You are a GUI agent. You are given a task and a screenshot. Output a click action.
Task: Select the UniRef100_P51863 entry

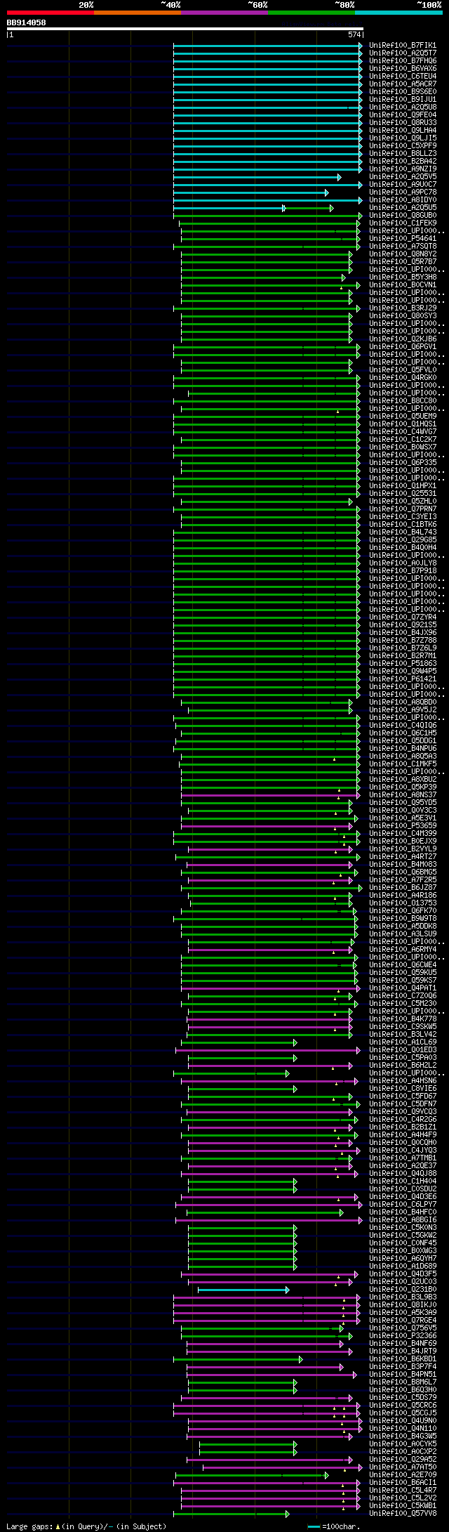point(403,663)
